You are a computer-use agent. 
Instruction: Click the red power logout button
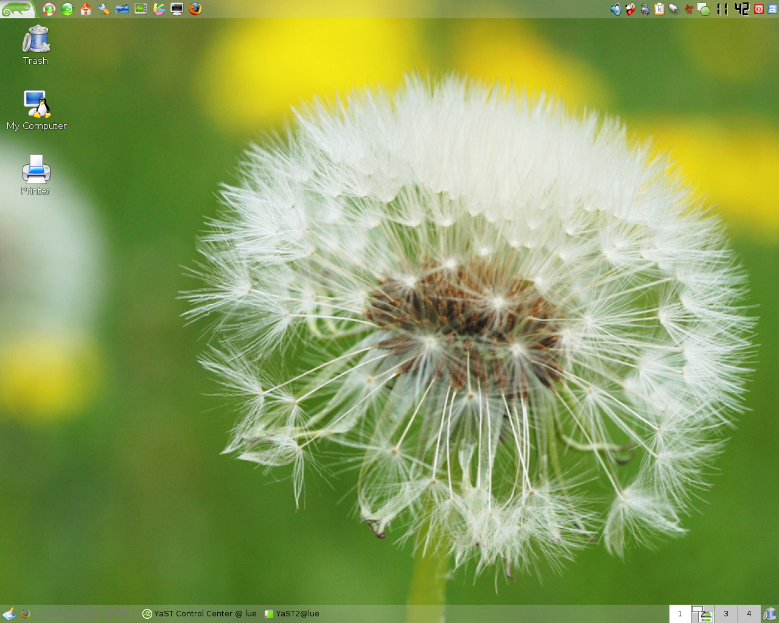(759, 9)
